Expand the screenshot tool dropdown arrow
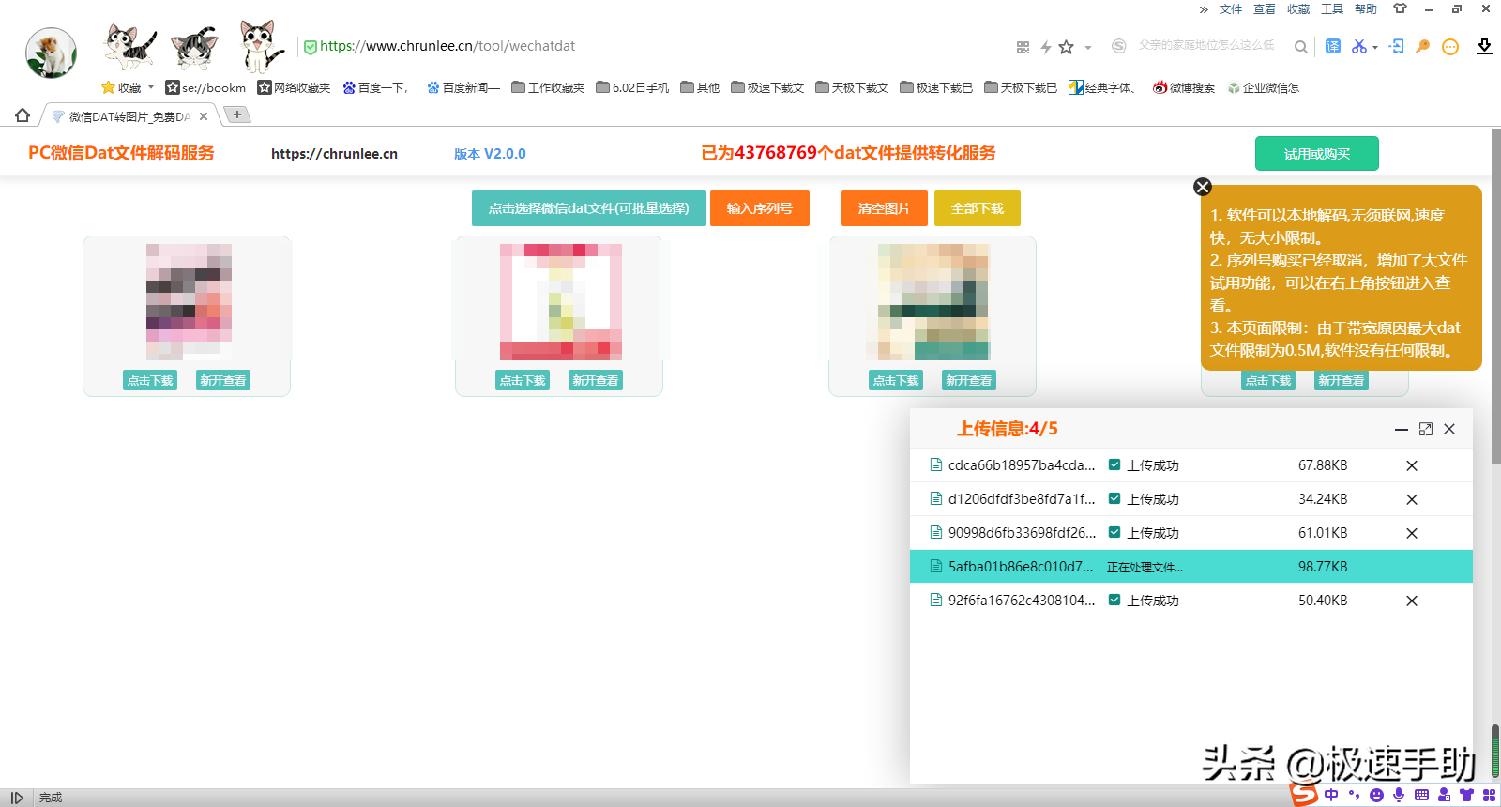 point(1375,47)
